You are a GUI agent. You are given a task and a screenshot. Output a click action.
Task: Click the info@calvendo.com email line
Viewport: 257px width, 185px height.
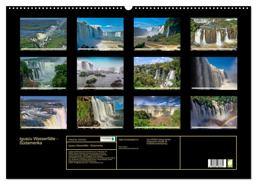86,163
